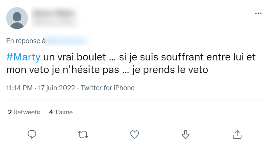Click the En réponse à label
This screenshot has height=144, width=268.
26,41
